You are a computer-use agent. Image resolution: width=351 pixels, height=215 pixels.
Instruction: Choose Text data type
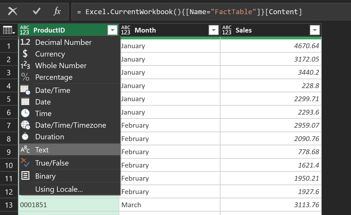point(42,150)
